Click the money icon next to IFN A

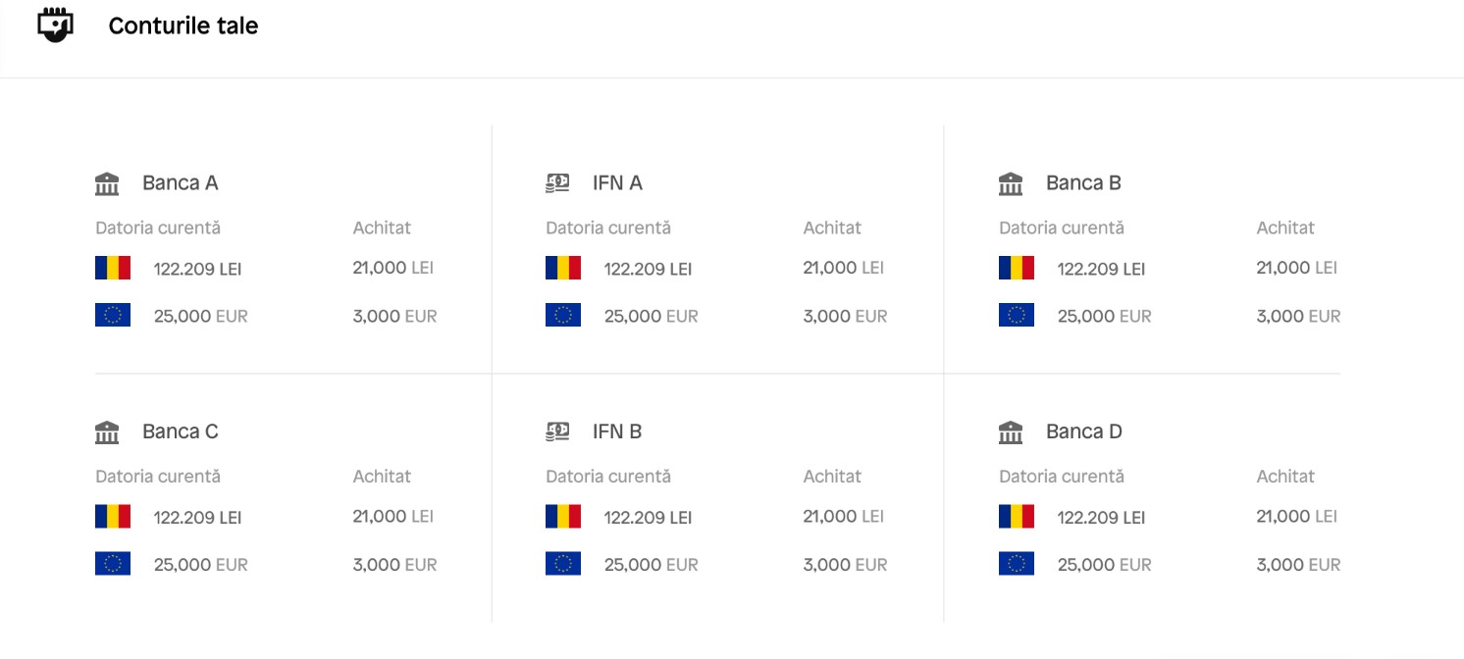(557, 183)
